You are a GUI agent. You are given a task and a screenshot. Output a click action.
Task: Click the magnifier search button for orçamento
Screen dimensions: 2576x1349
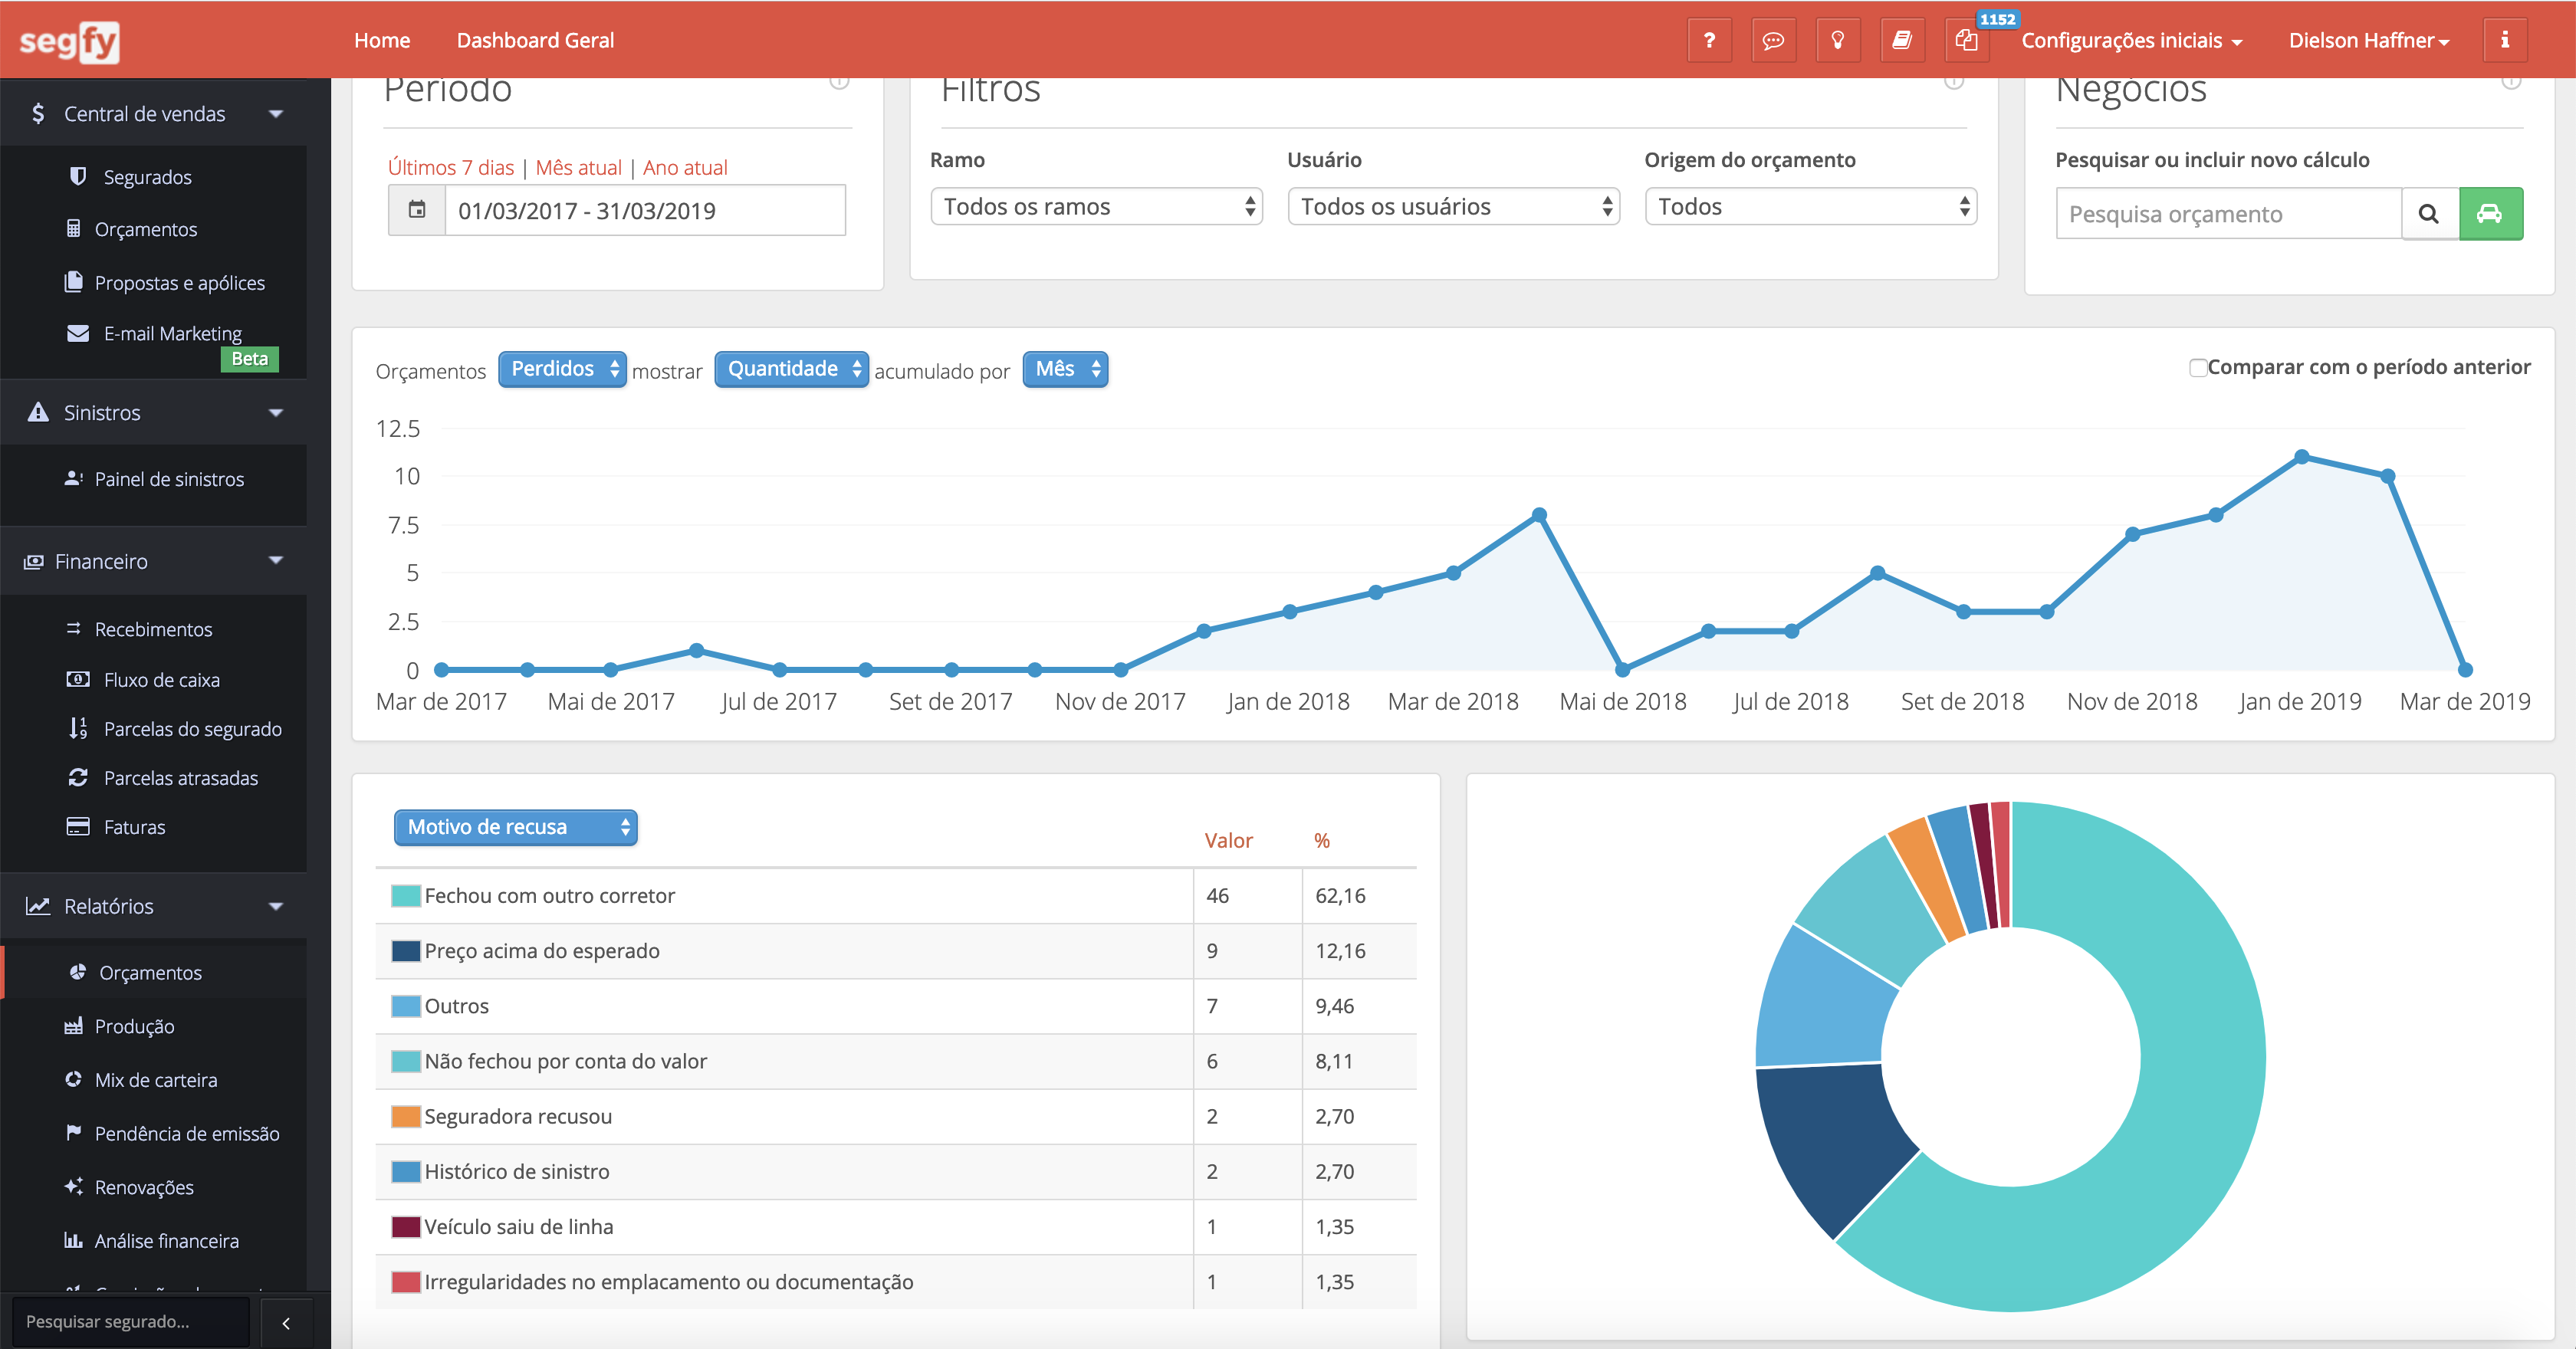[2429, 214]
